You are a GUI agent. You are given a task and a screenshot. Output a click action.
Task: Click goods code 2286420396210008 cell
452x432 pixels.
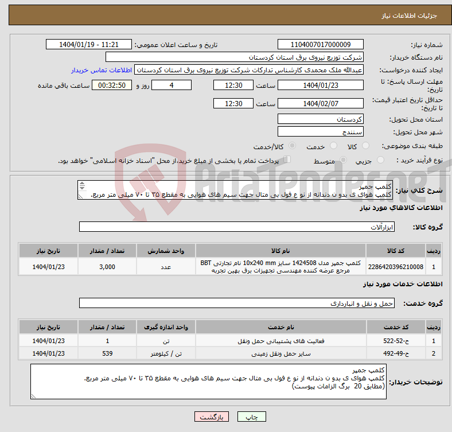pyautogui.click(x=396, y=267)
